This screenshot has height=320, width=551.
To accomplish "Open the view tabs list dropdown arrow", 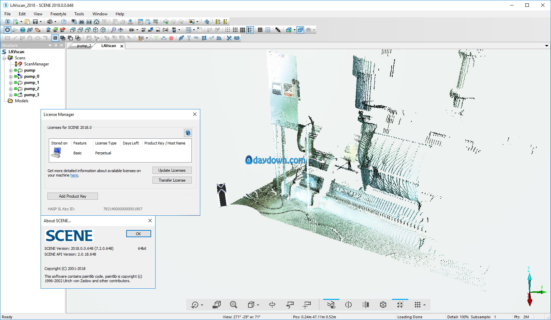I will coord(547,46).
